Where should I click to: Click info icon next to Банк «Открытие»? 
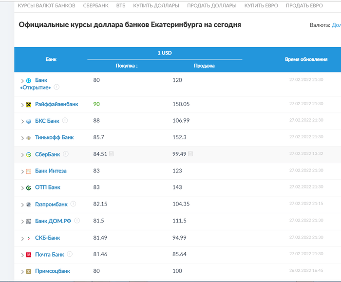57,87
